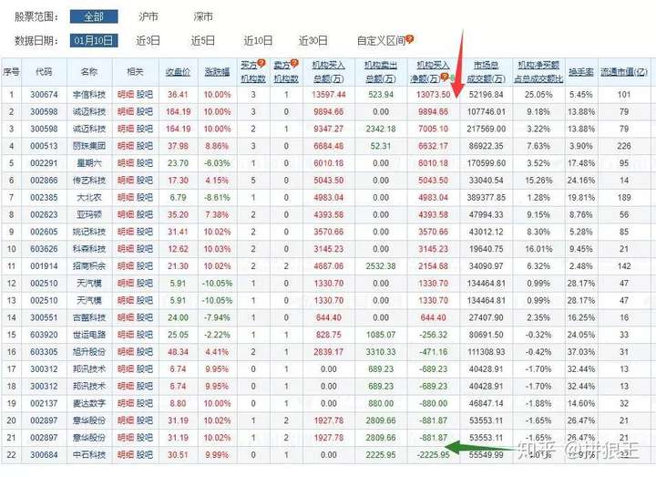Open 自定义区间 custom date range
This screenshot has width=656, height=477.
tap(381, 41)
